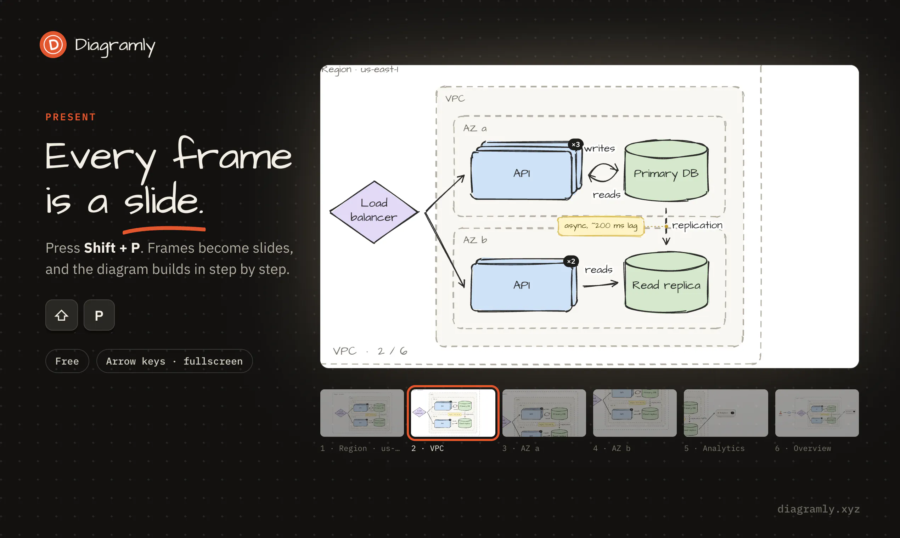Click the 'AZ a' frame label
The height and width of the screenshot is (538, 900).
tap(475, 128)
